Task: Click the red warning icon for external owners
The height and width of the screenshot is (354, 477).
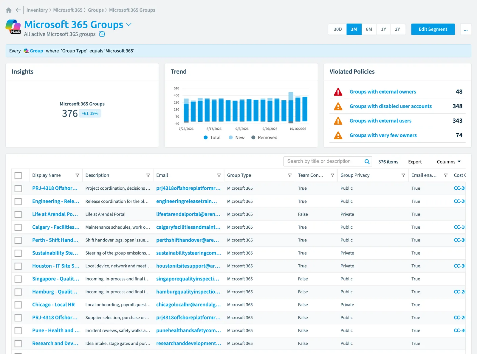Action: (x=338, y=92)
